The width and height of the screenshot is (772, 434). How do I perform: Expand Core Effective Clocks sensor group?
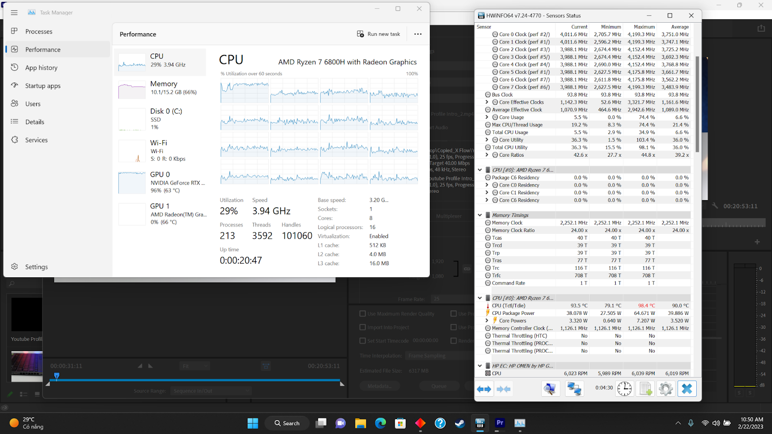[487, 102]
